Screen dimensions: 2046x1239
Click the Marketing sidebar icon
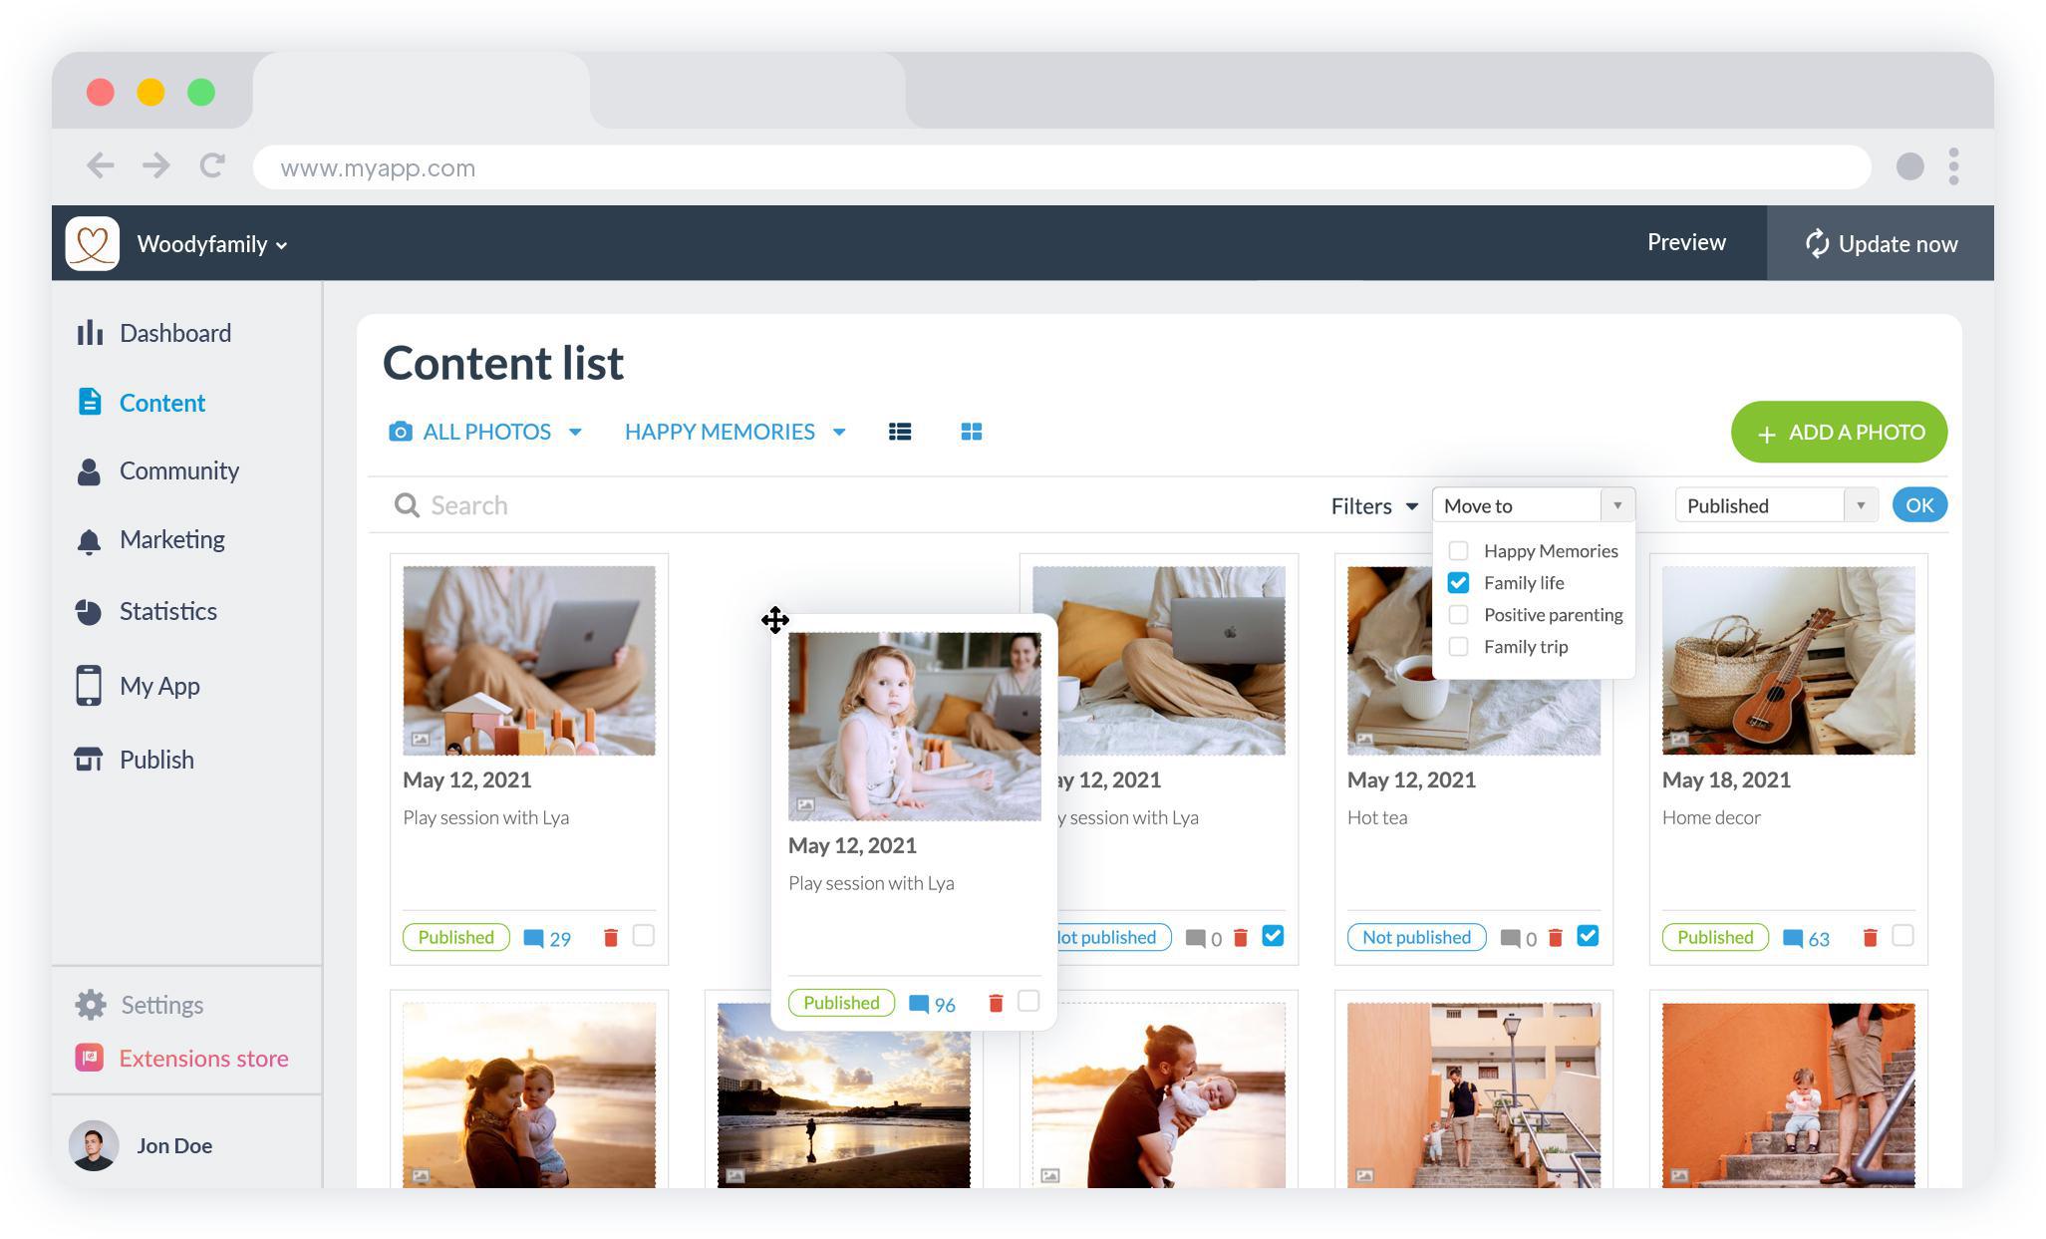(88, 540)
